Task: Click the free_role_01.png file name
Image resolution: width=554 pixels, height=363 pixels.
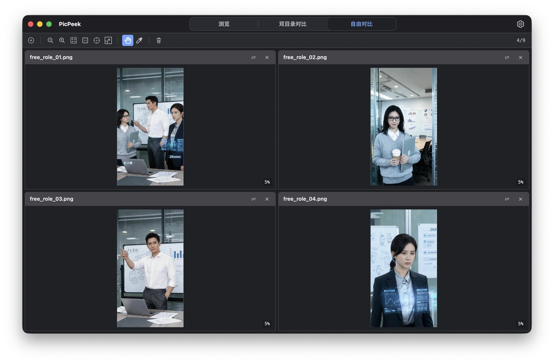Action: tap(51, 57)
